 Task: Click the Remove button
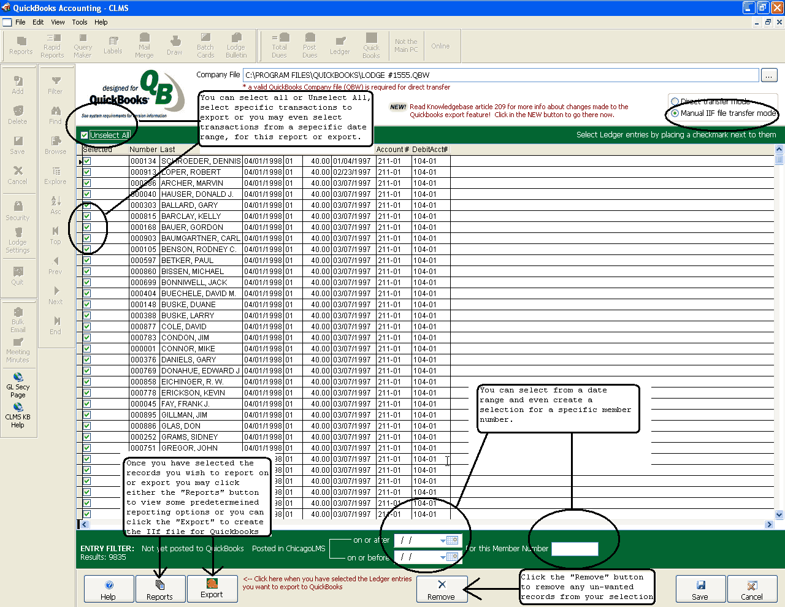pos(442,590)
